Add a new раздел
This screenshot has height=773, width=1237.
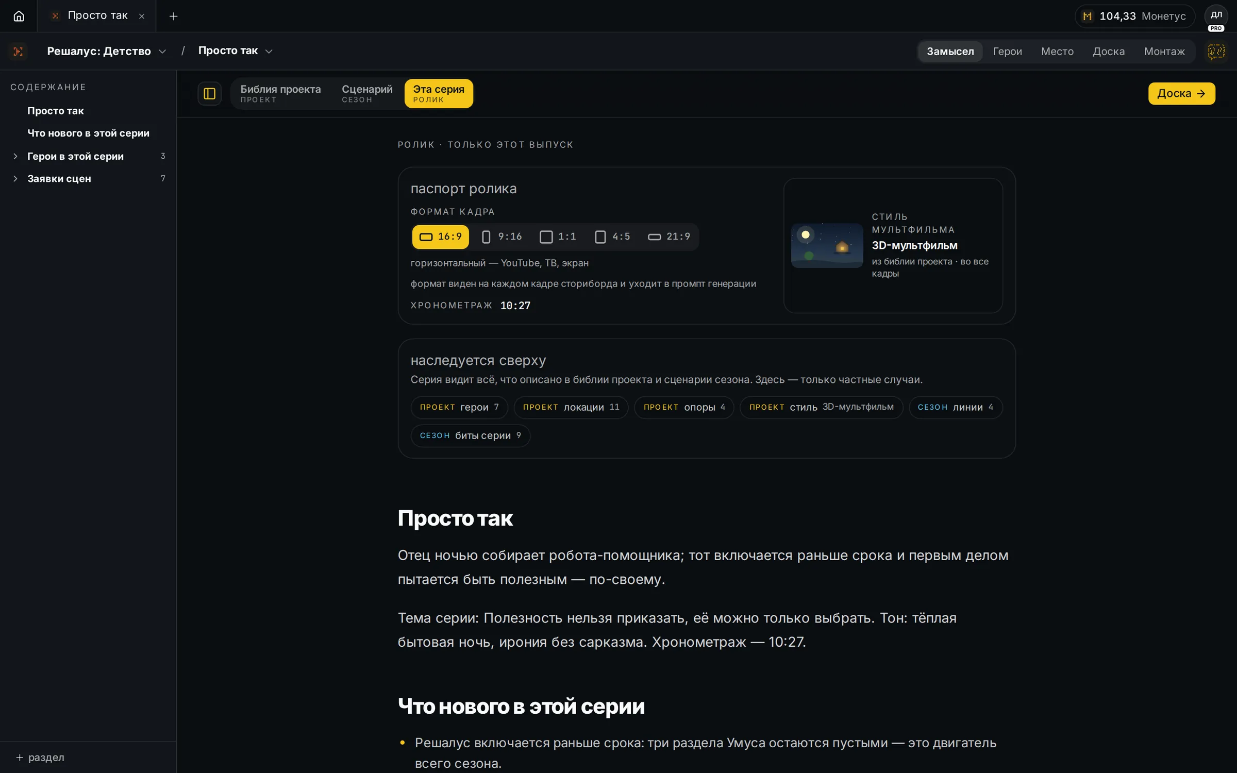click(40, 757)
